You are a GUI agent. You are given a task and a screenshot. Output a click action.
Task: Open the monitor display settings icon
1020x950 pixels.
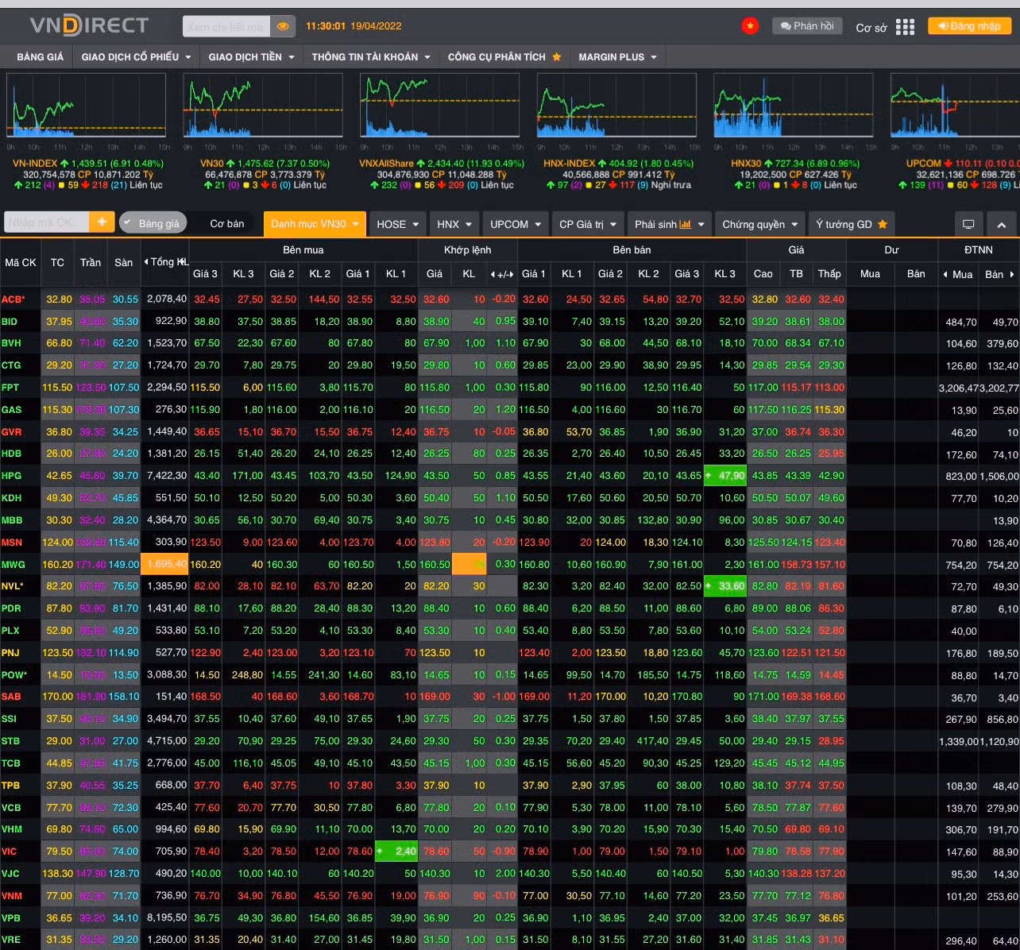[x=968, y=224]
